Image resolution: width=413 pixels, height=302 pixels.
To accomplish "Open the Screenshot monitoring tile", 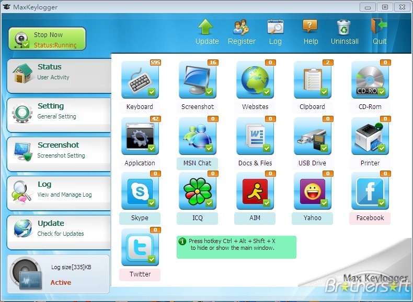I will 198,80.
